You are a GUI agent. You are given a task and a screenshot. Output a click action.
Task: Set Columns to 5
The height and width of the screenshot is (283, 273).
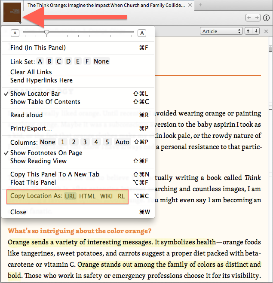(x=107, y=142)
